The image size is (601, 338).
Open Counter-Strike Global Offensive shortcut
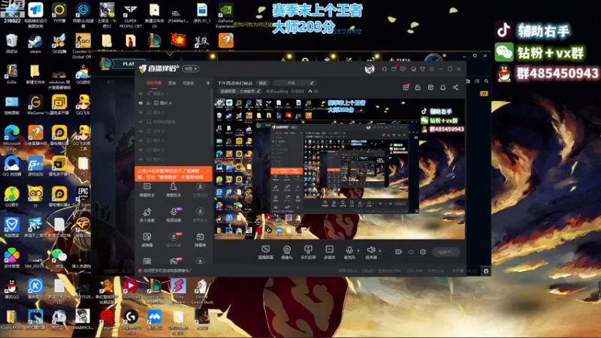tap(82, 46)
